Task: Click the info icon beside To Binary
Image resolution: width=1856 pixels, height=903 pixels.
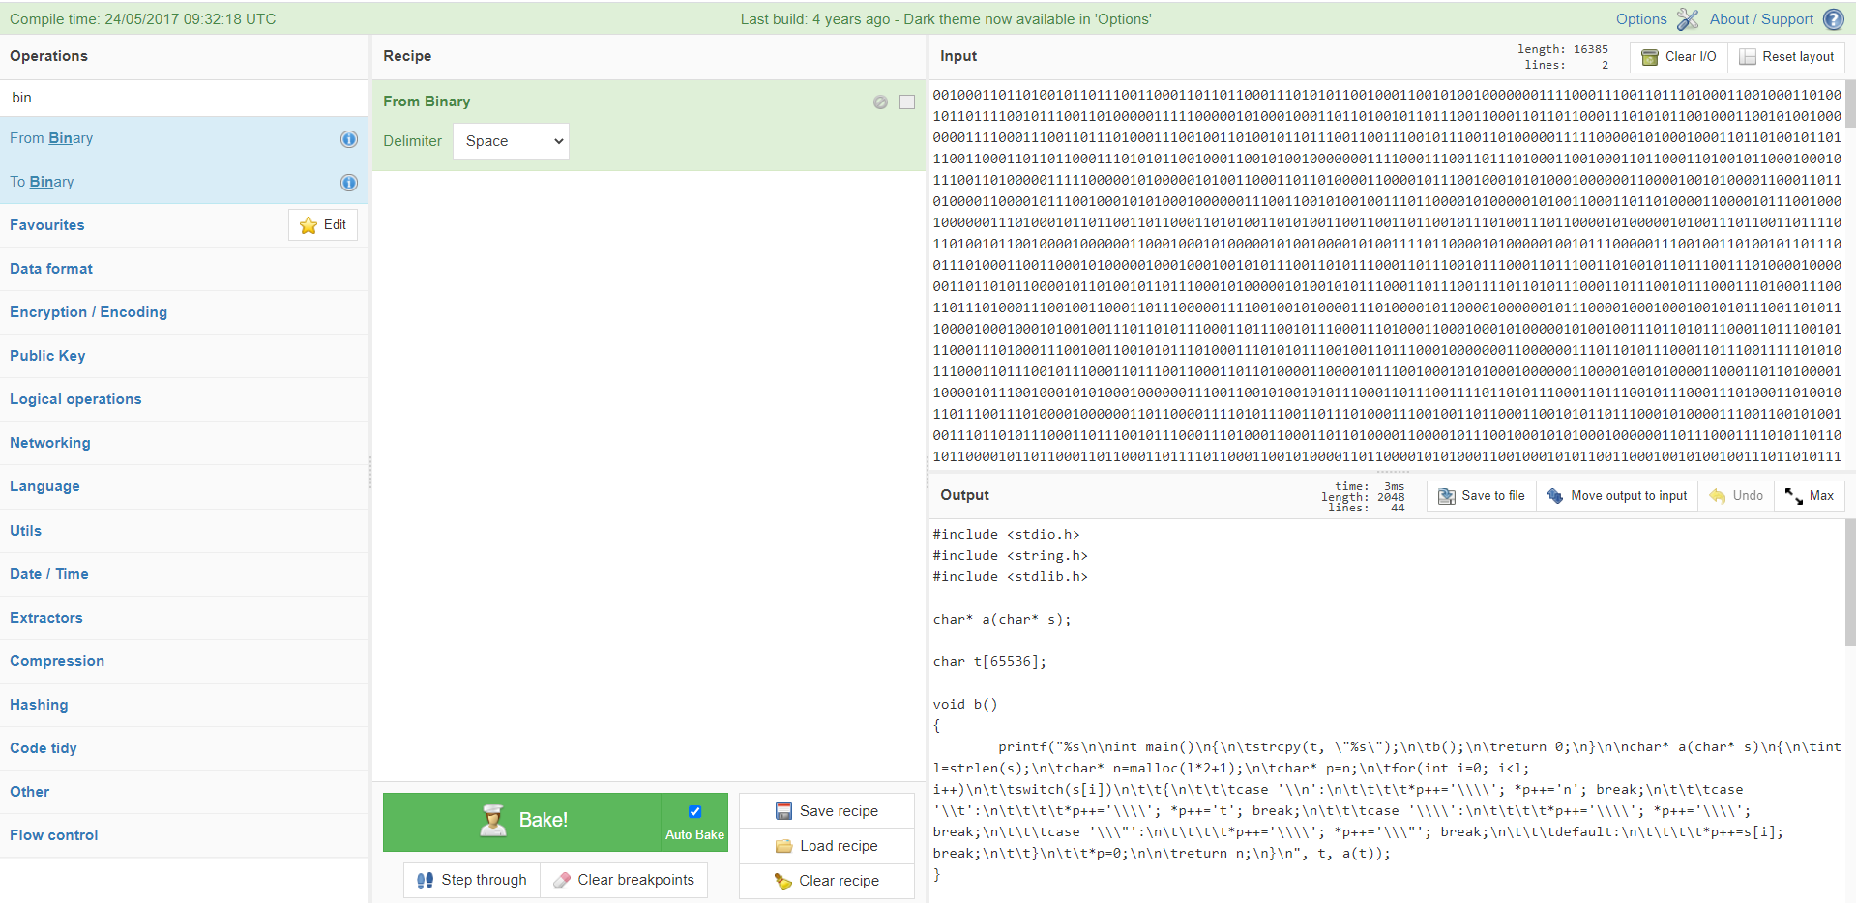Action: click(349, 183)
